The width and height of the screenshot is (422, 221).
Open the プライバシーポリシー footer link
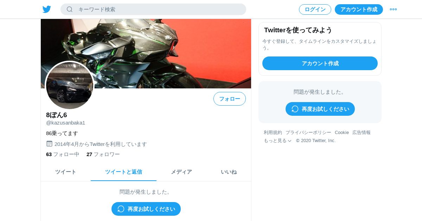click(308, 133)
